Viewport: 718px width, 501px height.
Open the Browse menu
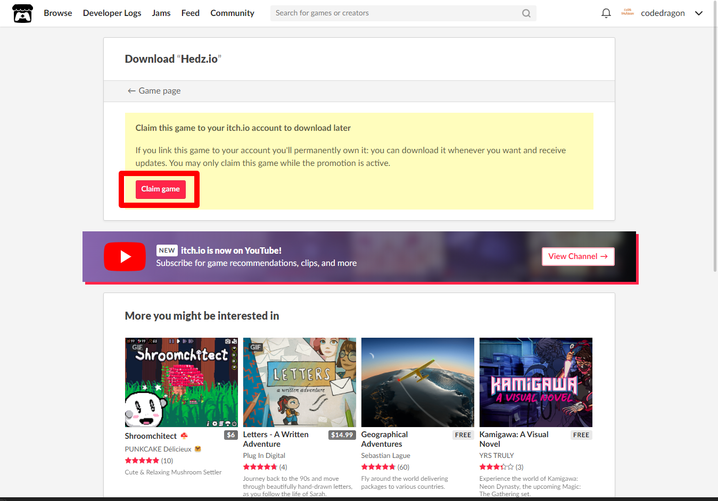tap(58, 13)
